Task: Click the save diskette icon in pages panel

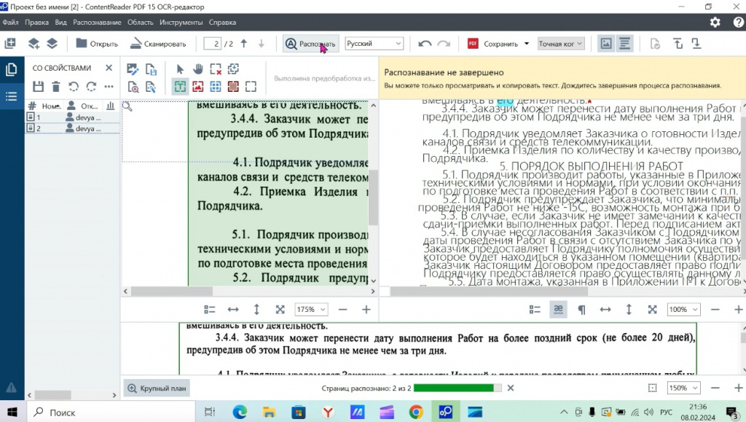Action: pos(38,87)
